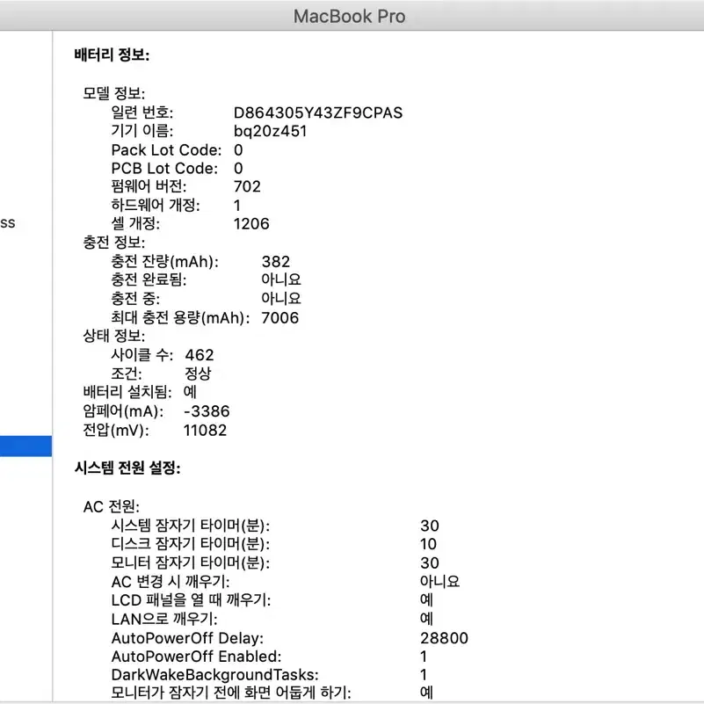Select cell revision value 1206
This screenshot has height=704, width=704.
(x=251, y=223)
